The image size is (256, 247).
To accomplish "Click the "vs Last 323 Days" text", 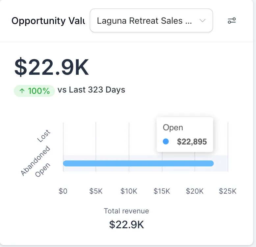I will click(x=91, y=90).
